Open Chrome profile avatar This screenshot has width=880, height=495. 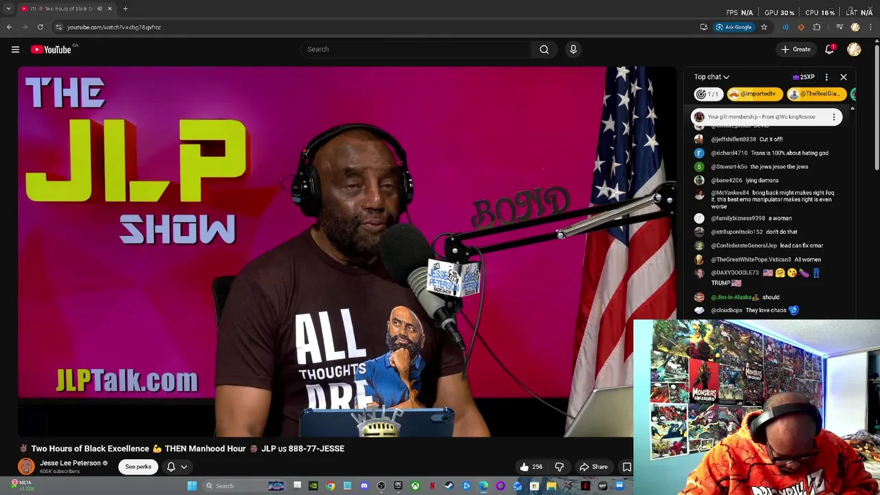855,27
